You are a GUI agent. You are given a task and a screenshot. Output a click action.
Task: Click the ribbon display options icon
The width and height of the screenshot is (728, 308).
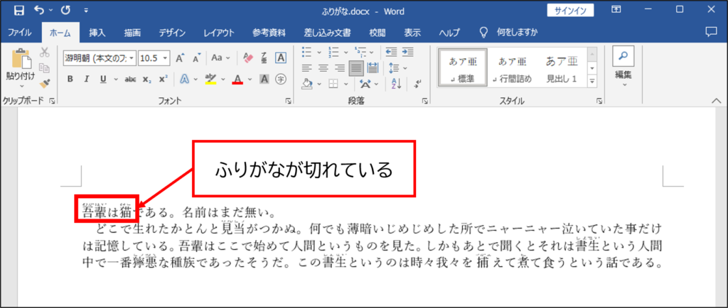coord(616,10)
